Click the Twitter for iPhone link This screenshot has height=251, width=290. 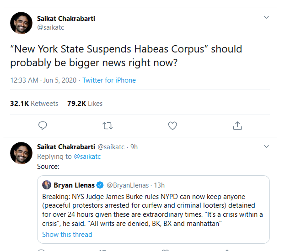pos(109,80)
